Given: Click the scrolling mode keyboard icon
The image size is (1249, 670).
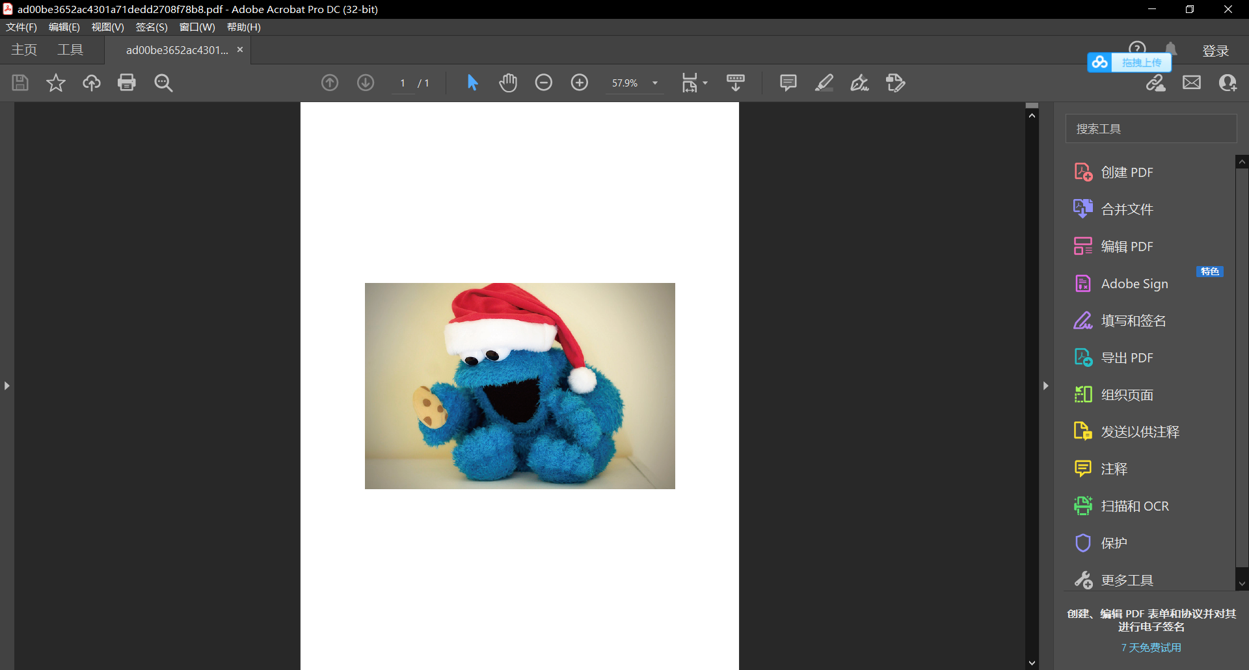Looking at the screenshot, I should 736,83.
